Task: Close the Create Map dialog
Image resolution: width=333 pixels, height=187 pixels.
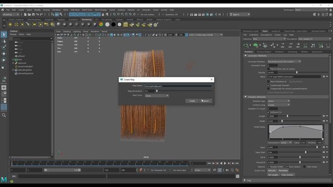Action: pos(212,79)
